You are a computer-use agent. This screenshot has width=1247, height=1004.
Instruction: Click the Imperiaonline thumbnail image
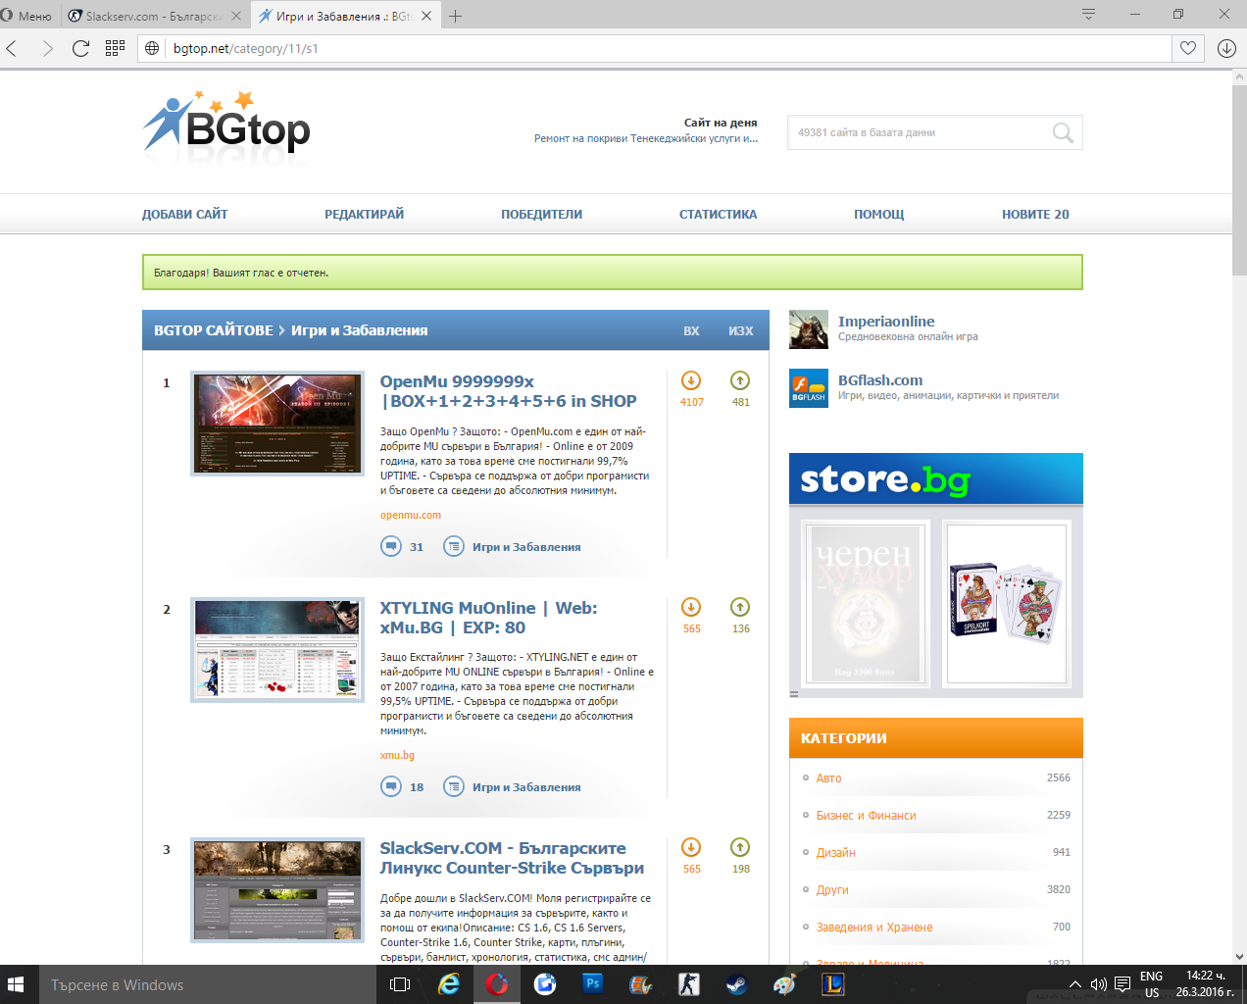(809, 329)
